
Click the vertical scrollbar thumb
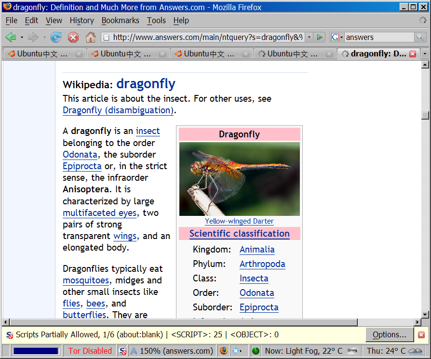tap(425, 115)
